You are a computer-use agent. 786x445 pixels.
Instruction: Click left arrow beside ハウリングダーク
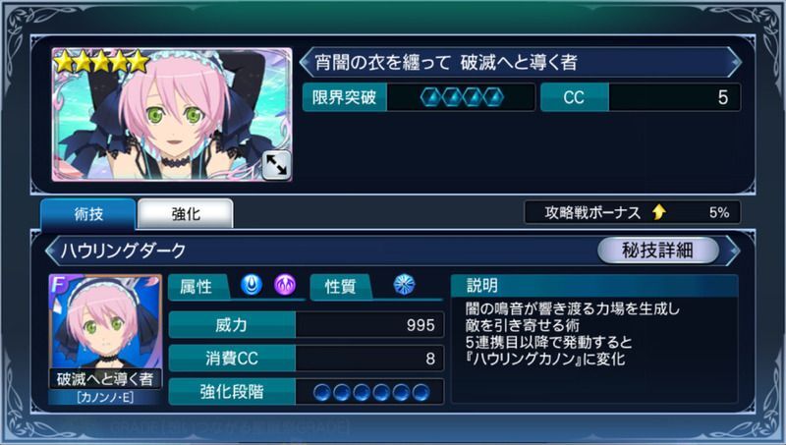tap(52, 250)
